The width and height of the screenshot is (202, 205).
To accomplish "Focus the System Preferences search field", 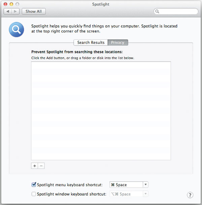I will point(176,11).
